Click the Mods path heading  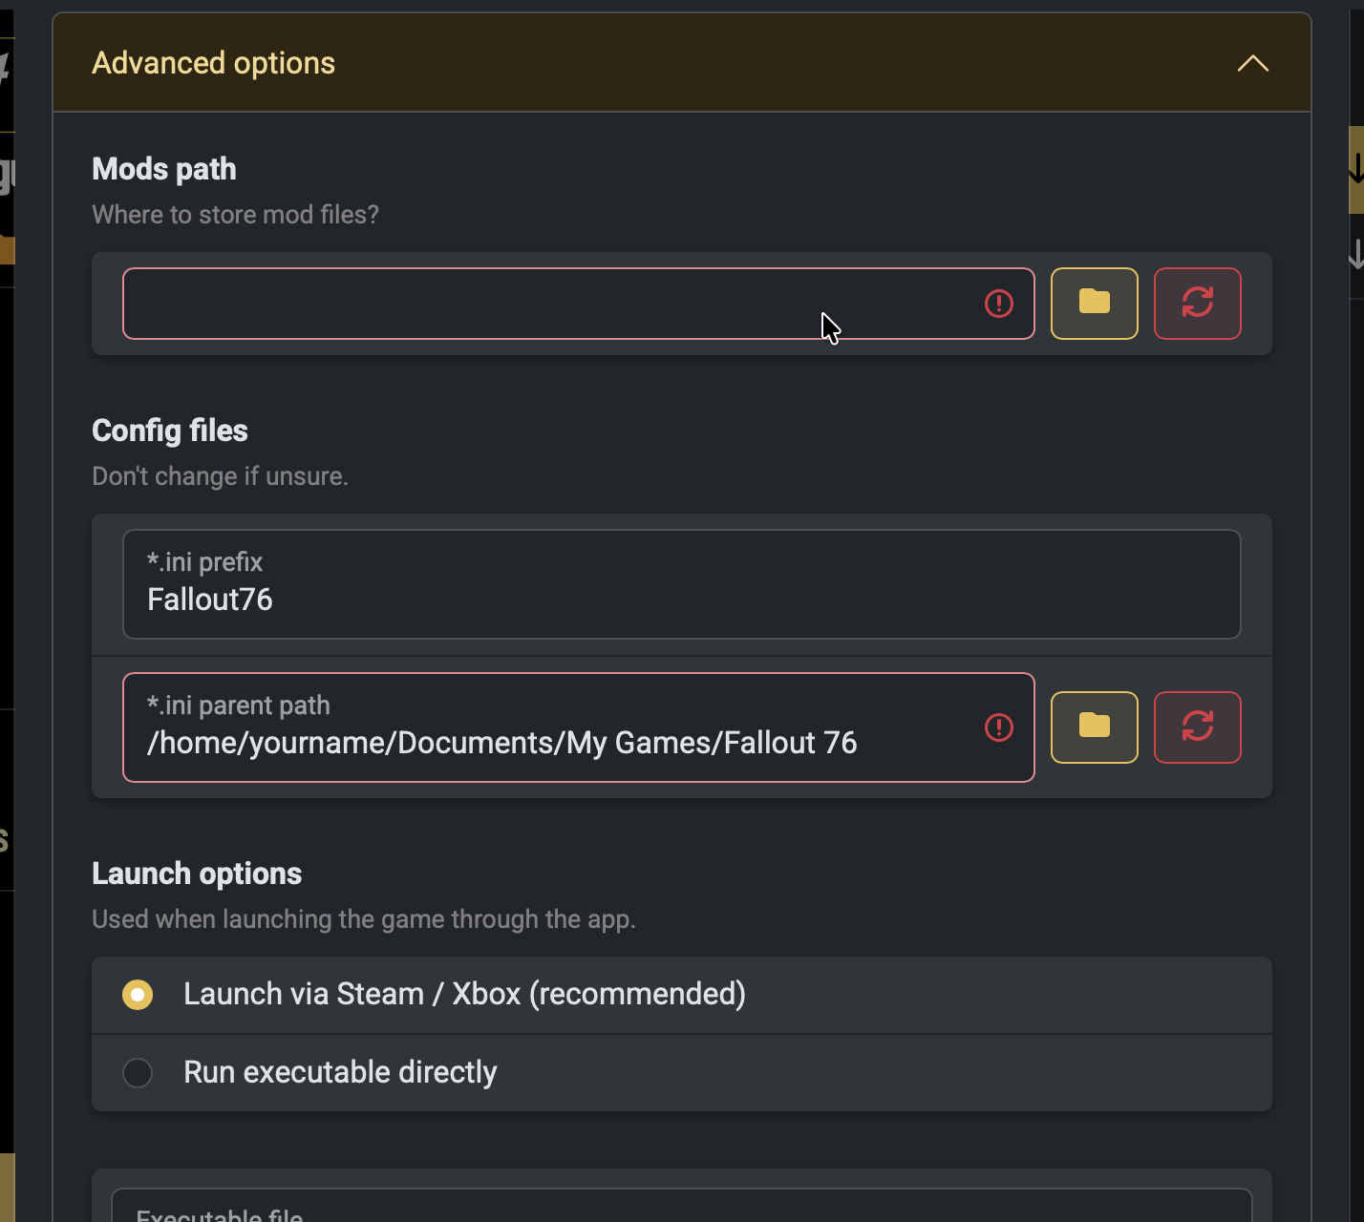(x=164, y=169)
